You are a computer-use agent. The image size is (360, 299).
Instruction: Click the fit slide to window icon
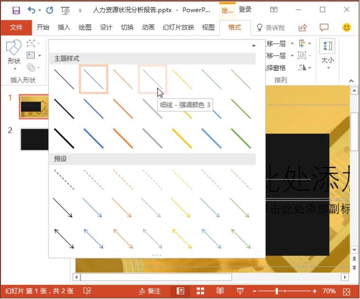[347, 291]
